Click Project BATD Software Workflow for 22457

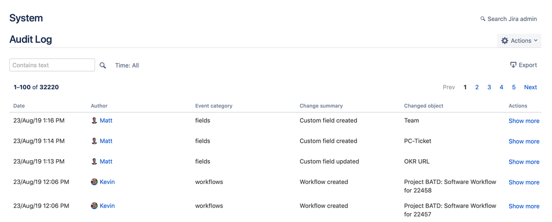tap(450, 210)
